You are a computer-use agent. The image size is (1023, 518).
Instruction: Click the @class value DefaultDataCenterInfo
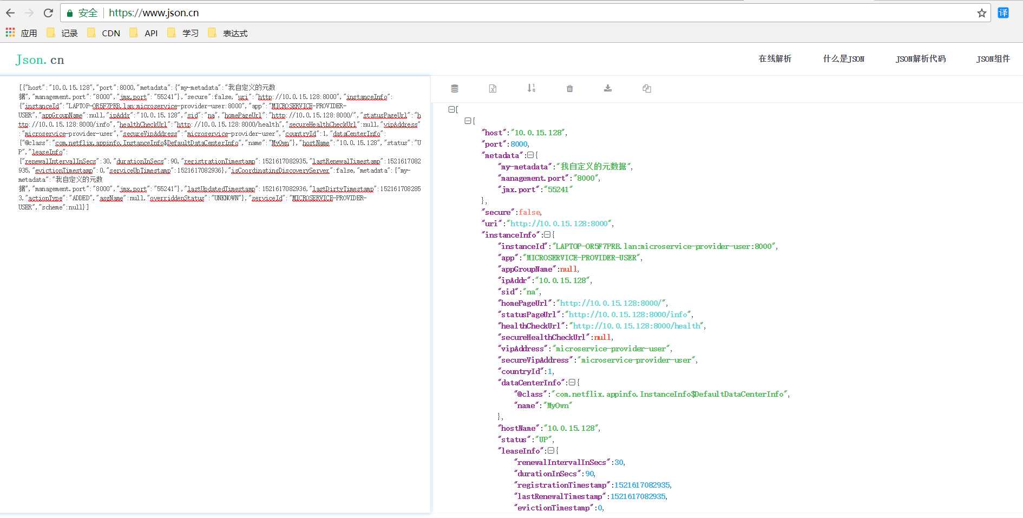[x=669, y=394]
